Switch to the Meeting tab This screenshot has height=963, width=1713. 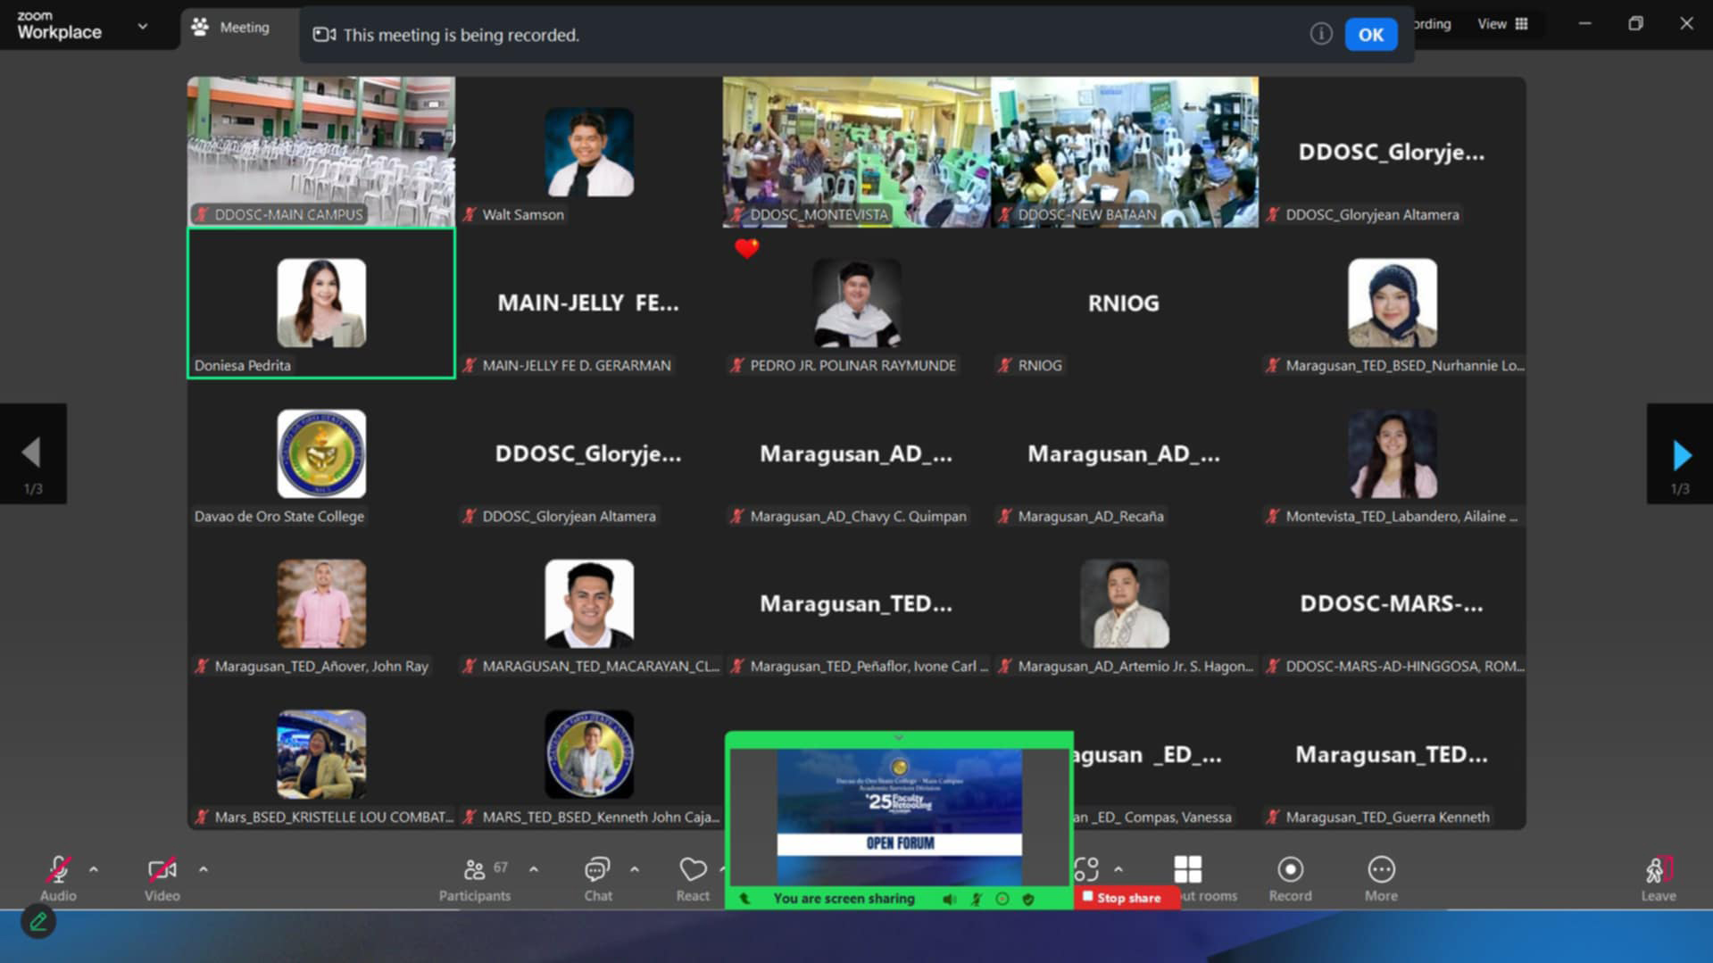232,28
